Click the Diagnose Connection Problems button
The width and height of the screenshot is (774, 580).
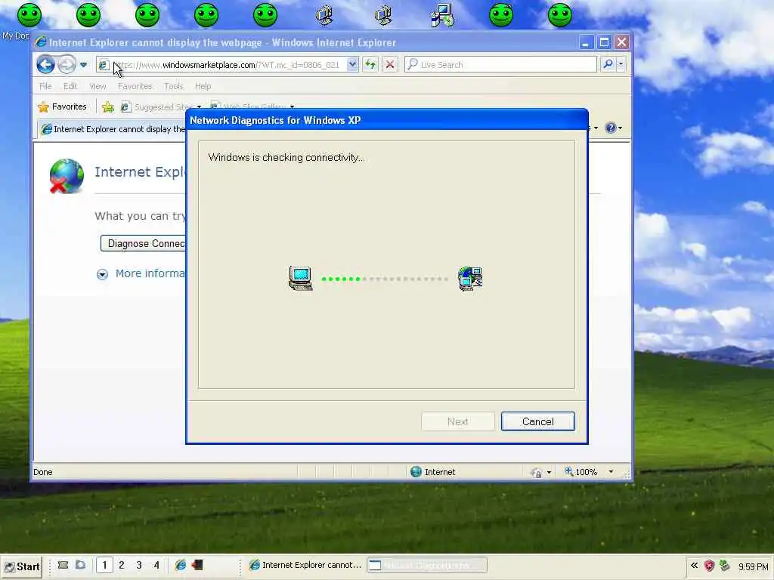143,243
